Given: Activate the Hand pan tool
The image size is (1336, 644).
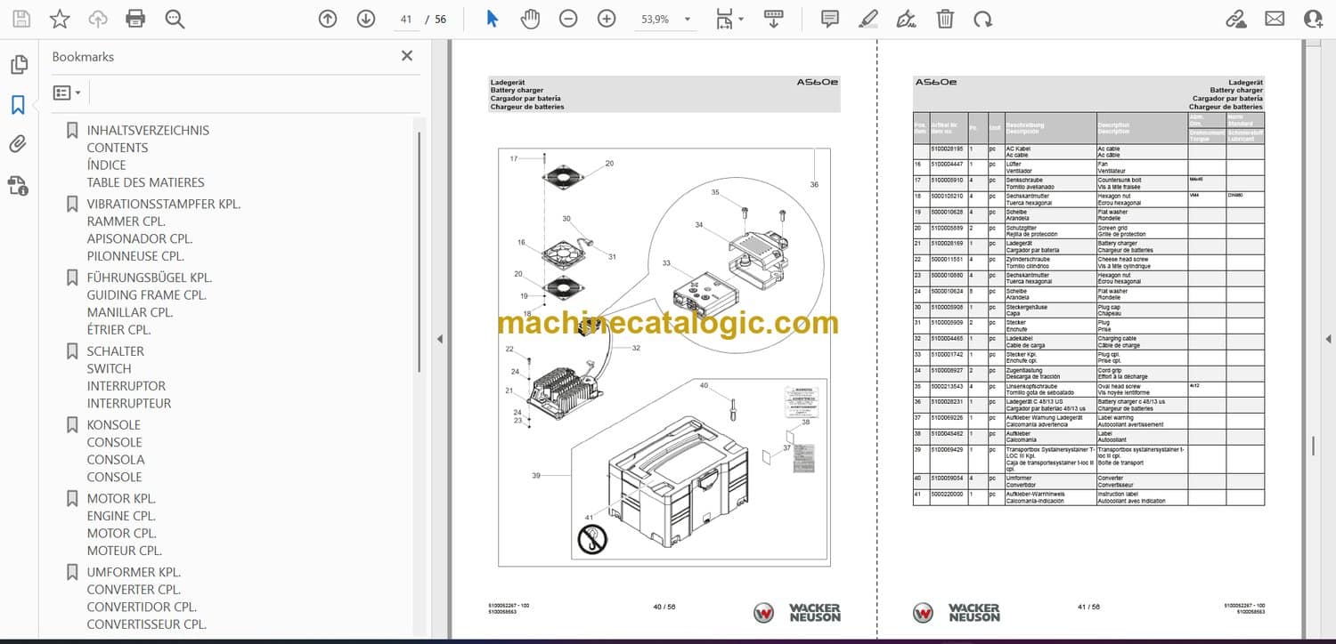Looking at the screenshot, I should (x=531, y=19).
